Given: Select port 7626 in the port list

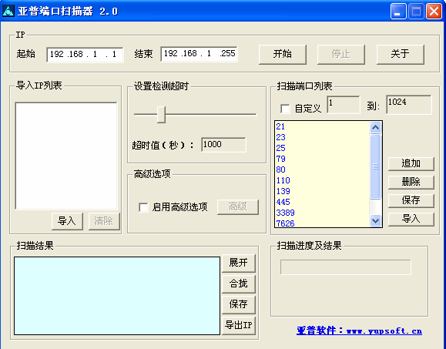Looking at the screenshot, I should coord(322,223).
